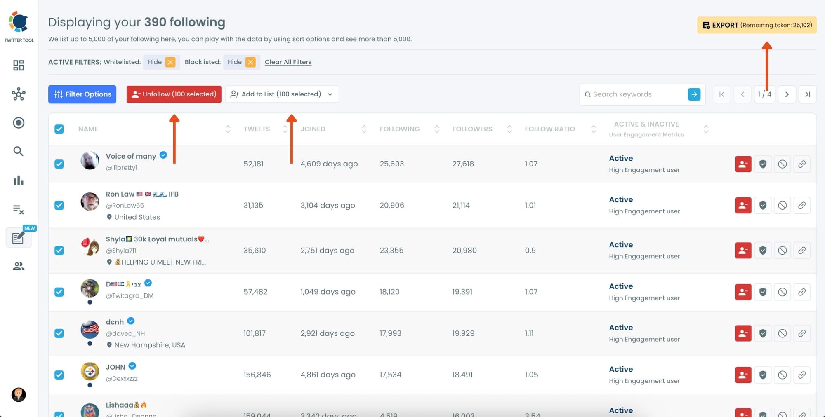The image size is (825, 417).
Task: Open Filter Options
Action: (82, 94)
